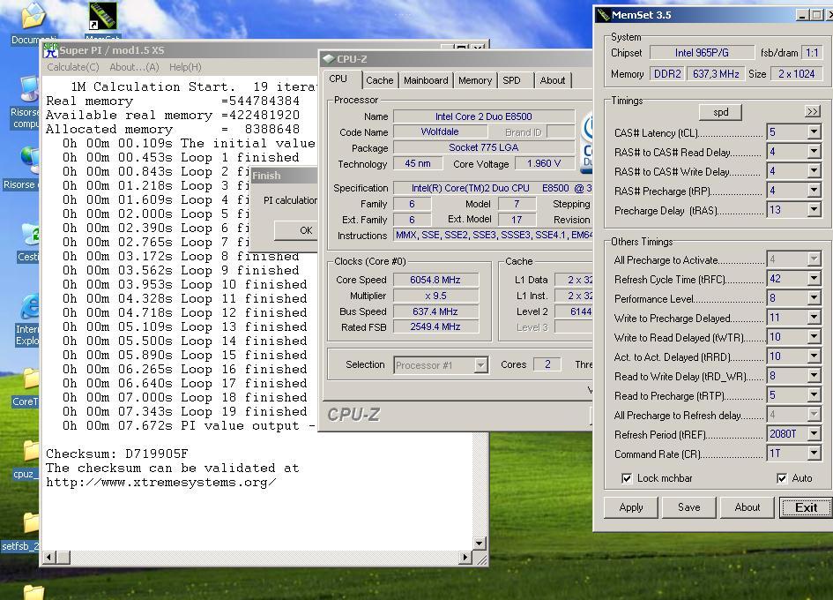Image resolution: width=833 pixels, height=600 pixels.
Task: Click the About button in MemSet
Action: tap(747, 507)
